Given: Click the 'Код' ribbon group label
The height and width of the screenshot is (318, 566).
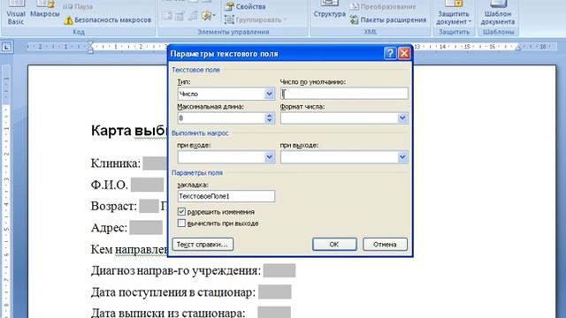Looking at the screenshot, I should pyautogui.click(x=79, y=32).
